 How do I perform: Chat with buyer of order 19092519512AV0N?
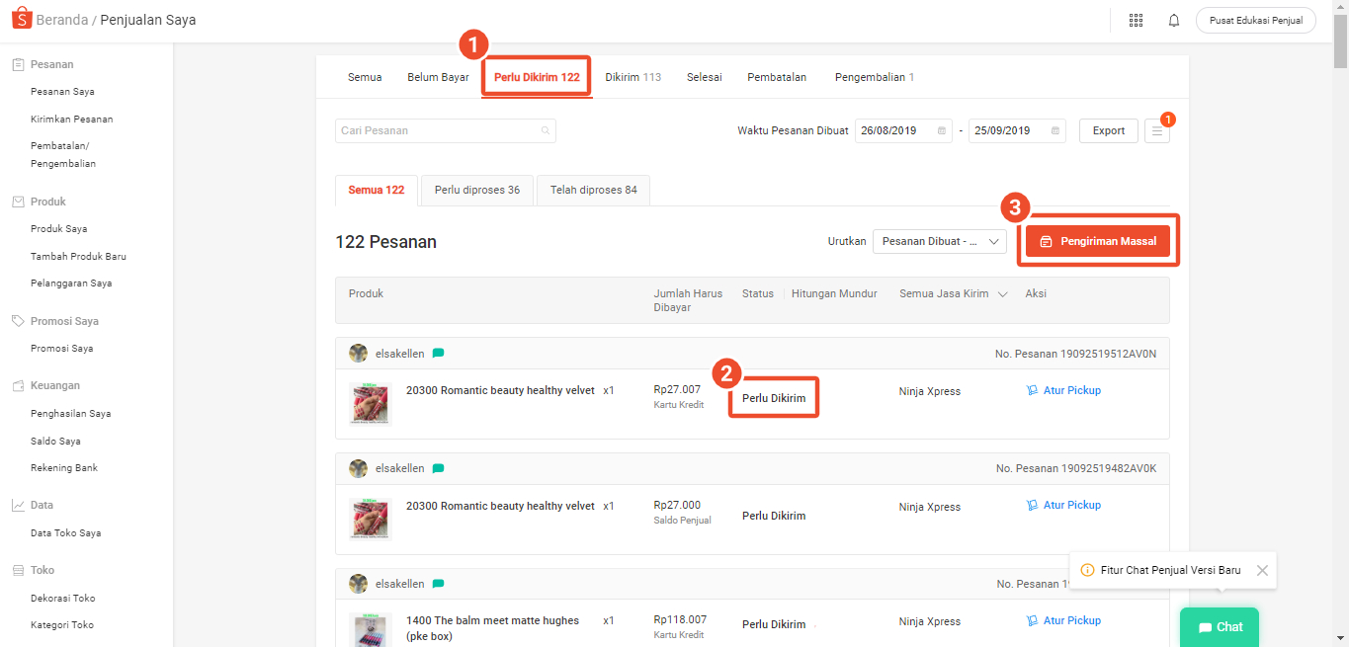coord(438,354)
